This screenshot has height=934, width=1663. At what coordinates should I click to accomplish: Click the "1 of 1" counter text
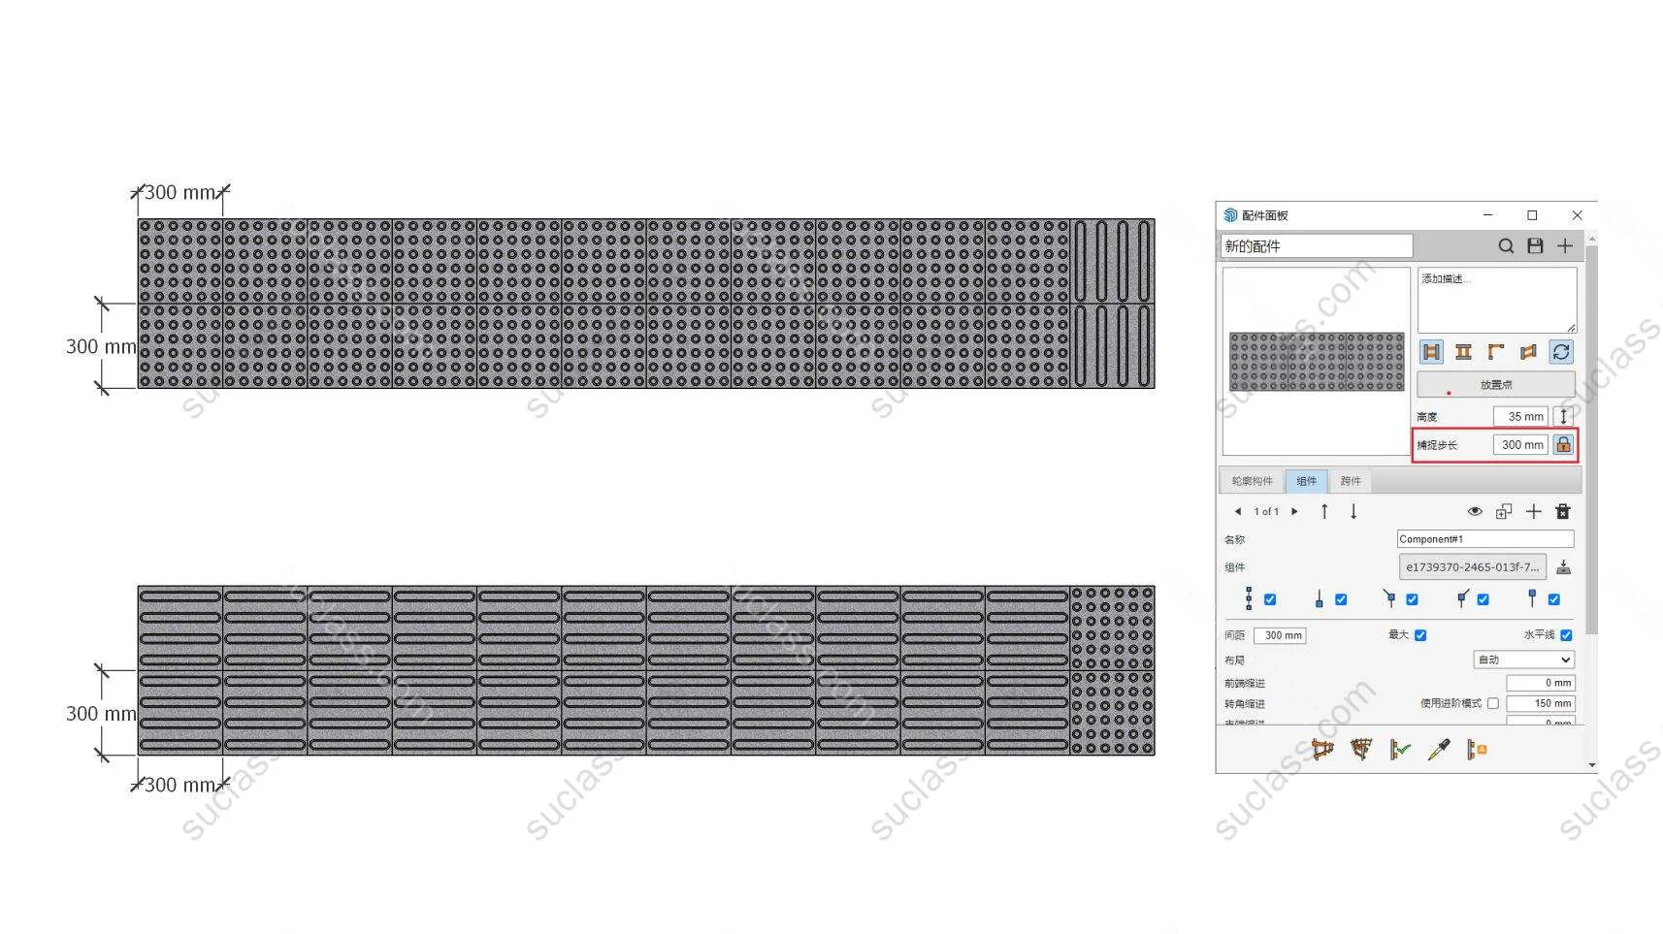click(x=1266, y=511)
